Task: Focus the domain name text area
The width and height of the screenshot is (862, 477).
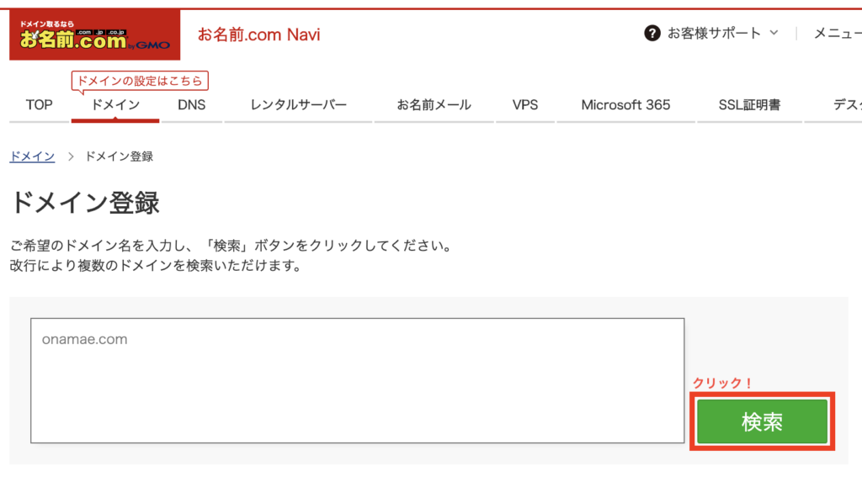Action: click(357, 380)
